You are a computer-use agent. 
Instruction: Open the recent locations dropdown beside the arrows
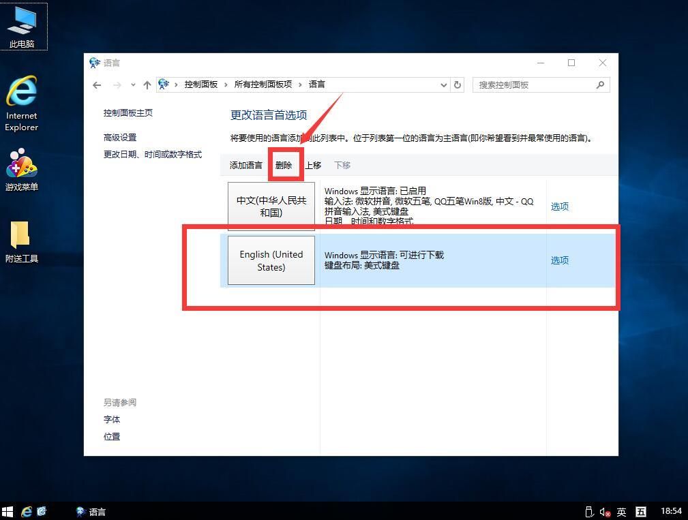pyautogui.click(x=133, y=85)
